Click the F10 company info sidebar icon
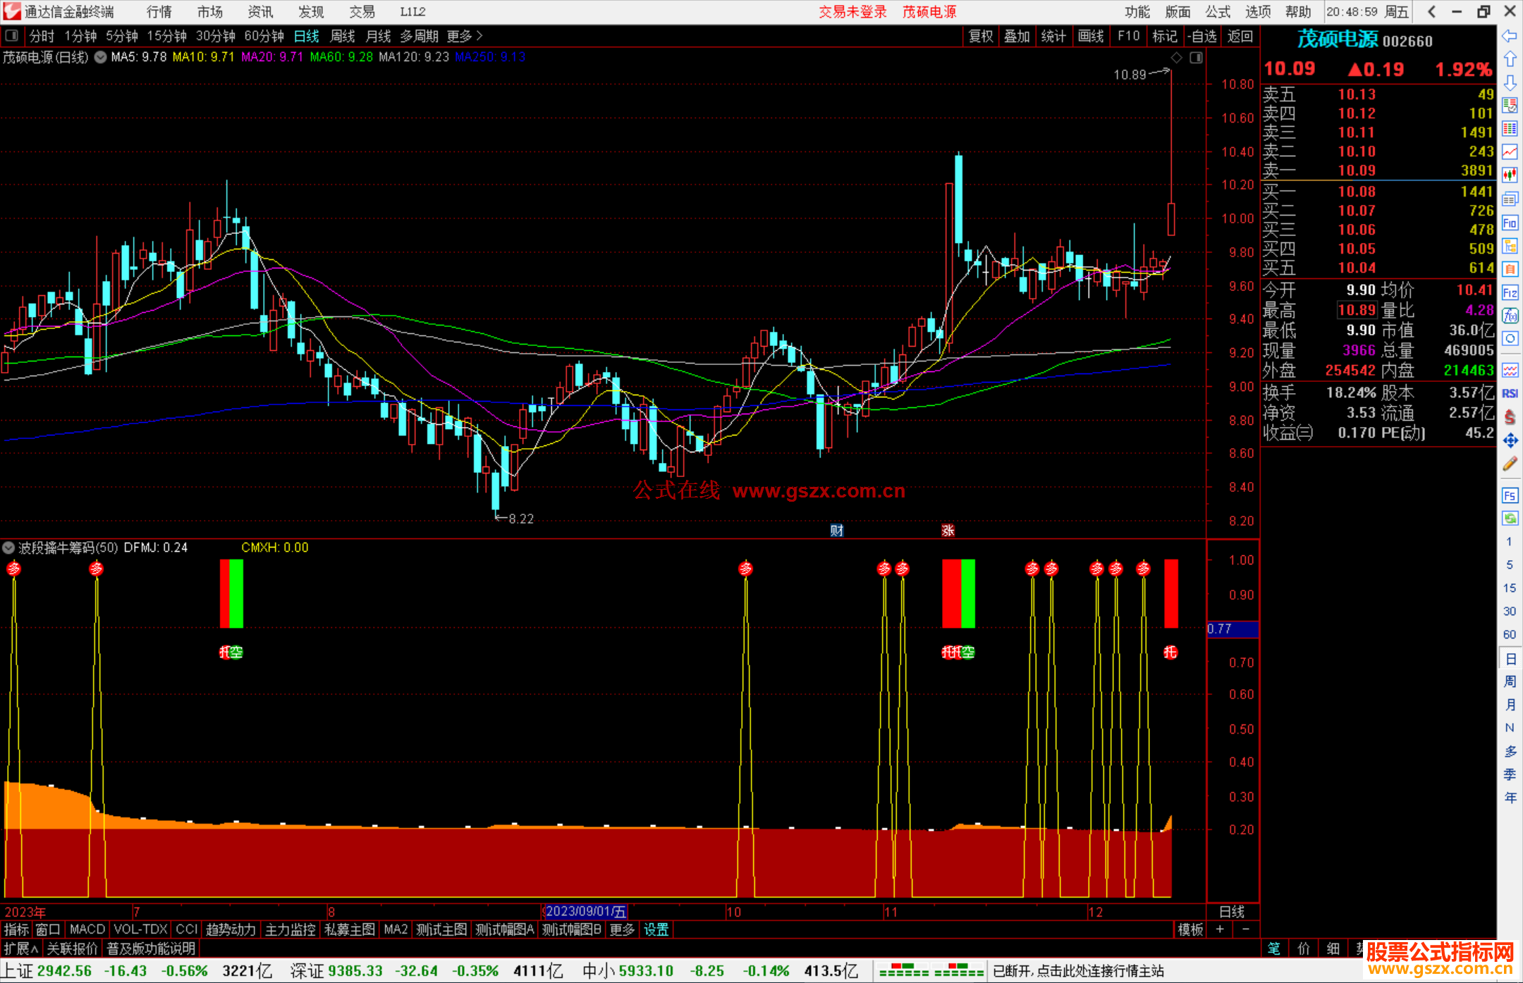 click(1510, 223)
